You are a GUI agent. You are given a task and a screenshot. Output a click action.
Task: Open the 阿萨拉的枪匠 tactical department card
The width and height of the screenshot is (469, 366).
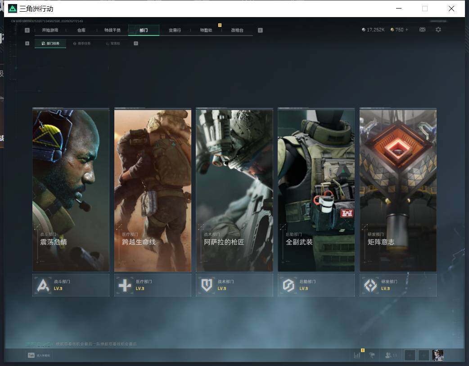click(234, 190)
